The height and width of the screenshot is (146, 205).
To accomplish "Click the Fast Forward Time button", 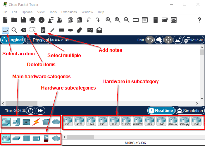I will 40,111.
